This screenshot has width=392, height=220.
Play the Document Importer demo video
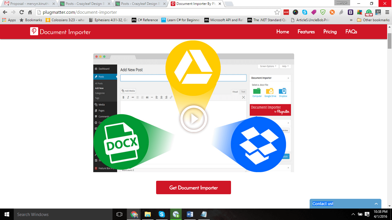click(x=194, y=119)
